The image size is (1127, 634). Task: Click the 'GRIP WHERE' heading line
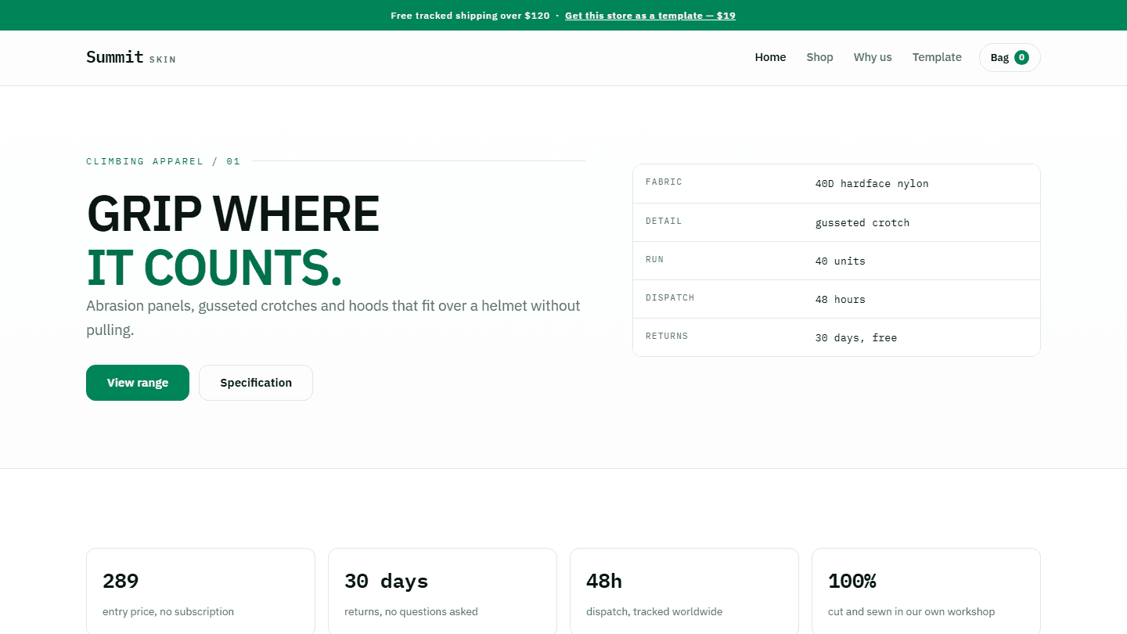(233, 214)
